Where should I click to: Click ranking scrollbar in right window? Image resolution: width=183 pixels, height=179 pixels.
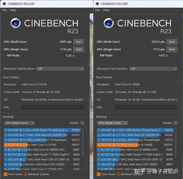point(176,144)
